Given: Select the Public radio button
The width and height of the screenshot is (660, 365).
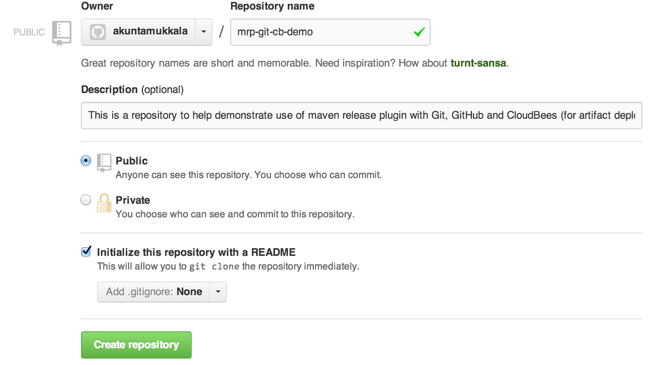Looking at the screenshot, I should (86, 160).
